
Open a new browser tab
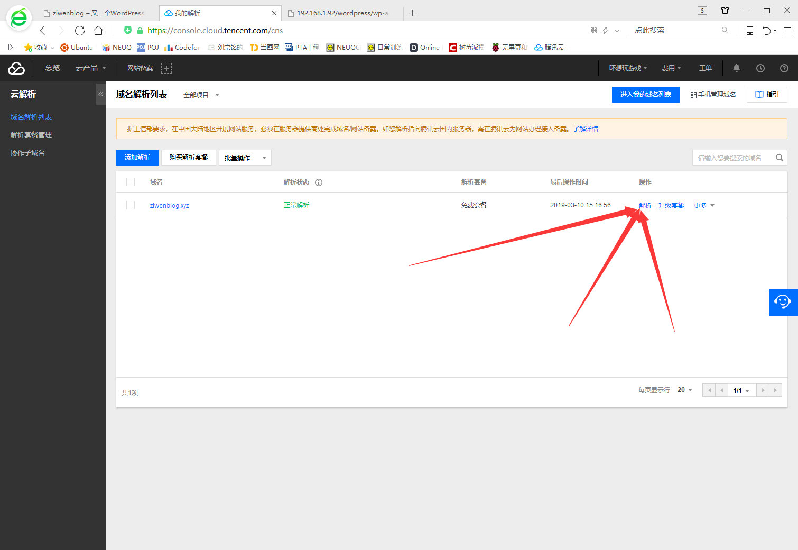point(413,13)
